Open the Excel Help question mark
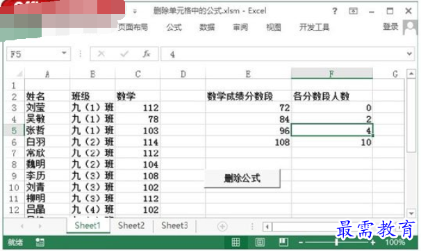421x251 pixels. coord(335,11)
